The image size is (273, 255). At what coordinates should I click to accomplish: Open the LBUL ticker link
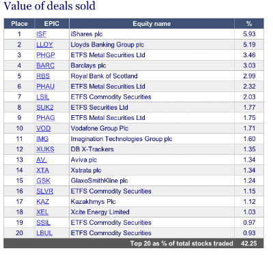pyautogui.click(x=44, y=233)
